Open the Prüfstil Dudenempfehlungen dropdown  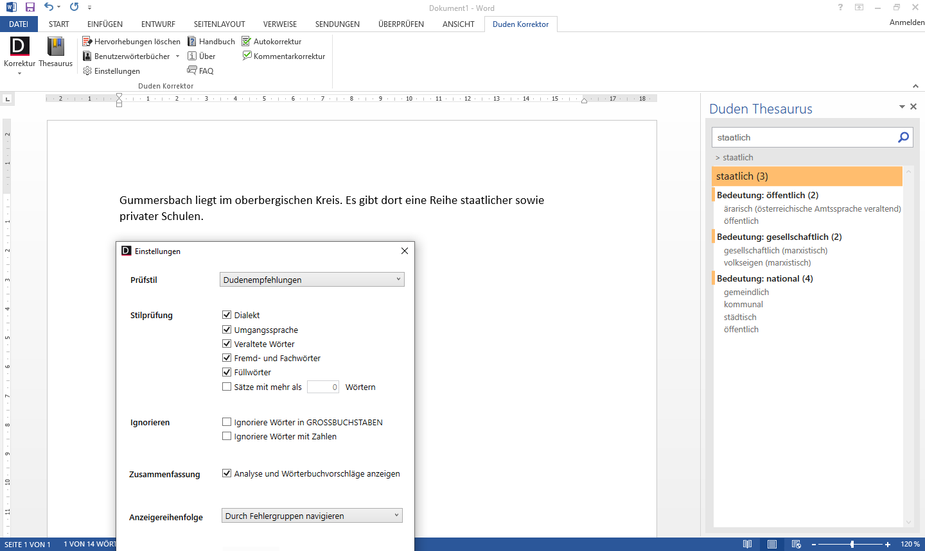click(x=312, y=280)
